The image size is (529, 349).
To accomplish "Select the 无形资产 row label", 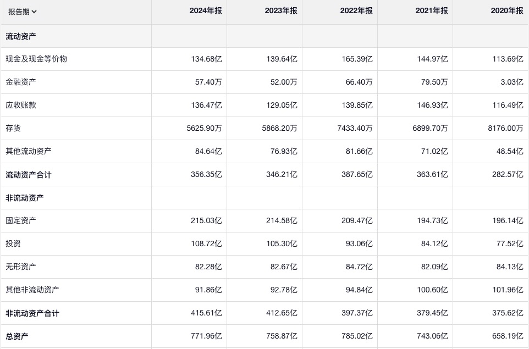I will pyautogui.click(x=21, y=267).
